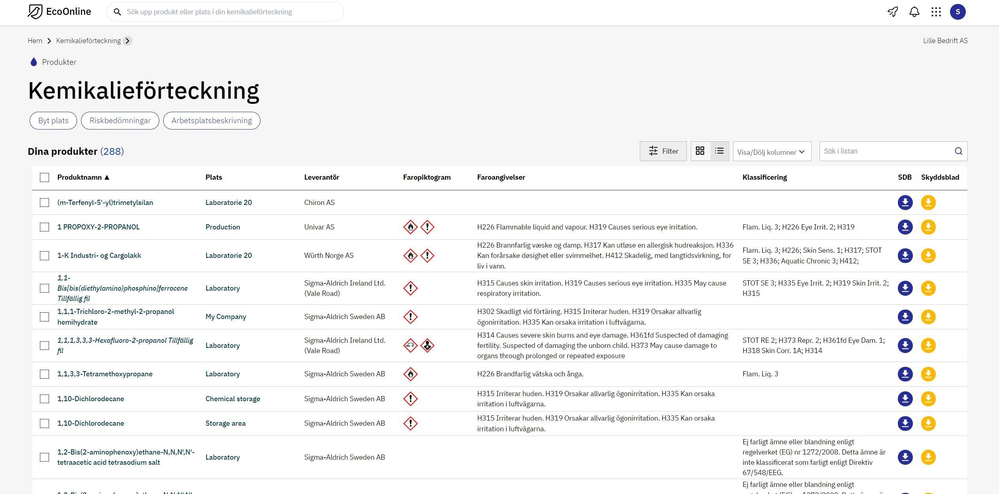Expand the Kemikalieförteckning breadcrumb chevron

click(127, 41)
